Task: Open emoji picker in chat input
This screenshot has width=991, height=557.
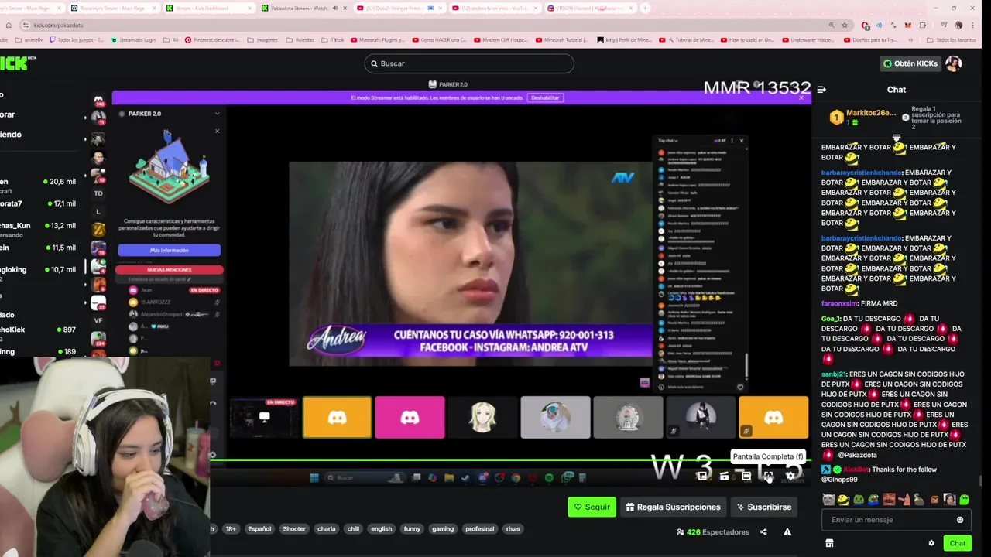Action: click(x=960, y=520)
